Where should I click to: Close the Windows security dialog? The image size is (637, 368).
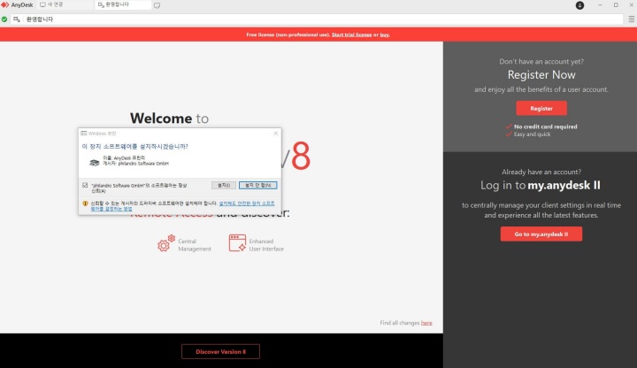tap(276, 134)
